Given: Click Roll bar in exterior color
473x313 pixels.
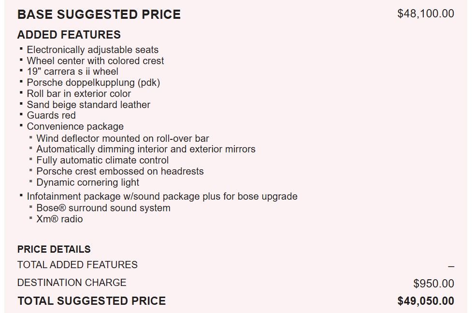Looking at the screenshot, I should coord(79,94).
